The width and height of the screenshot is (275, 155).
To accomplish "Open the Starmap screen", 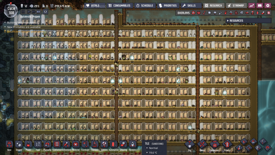I will pos(236,6).
